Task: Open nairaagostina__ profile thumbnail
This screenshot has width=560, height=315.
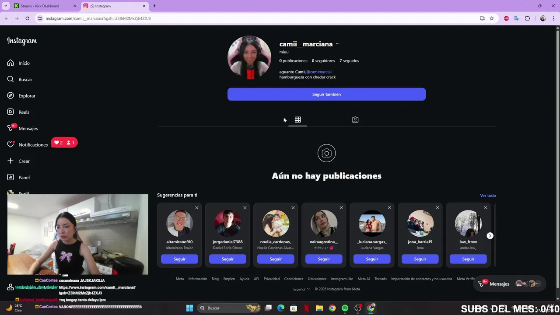Action: pyautogui.click(x=324, y=224)
